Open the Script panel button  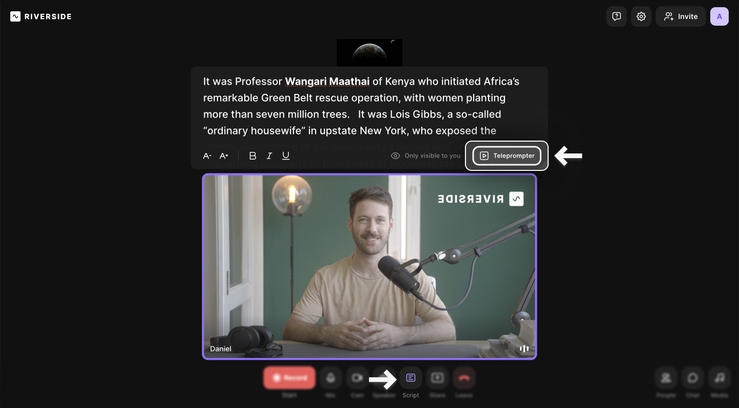[x=411, y=378]
